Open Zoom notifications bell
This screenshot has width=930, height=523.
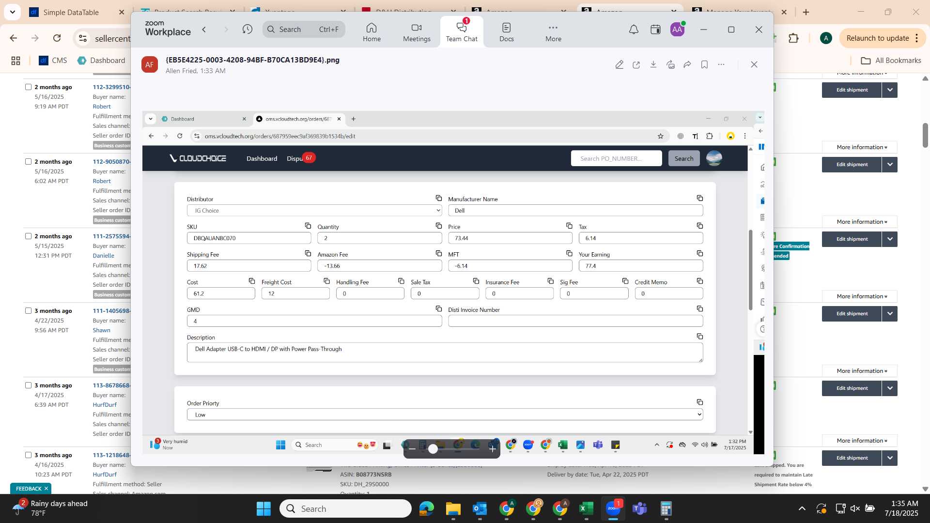click(x=634, y=30)
